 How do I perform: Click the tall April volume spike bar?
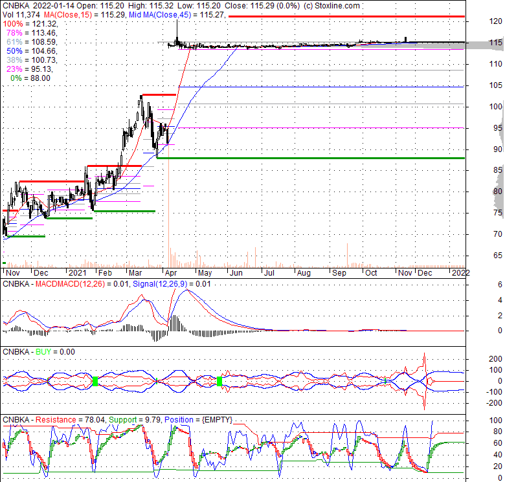click(x=168, y=204)
